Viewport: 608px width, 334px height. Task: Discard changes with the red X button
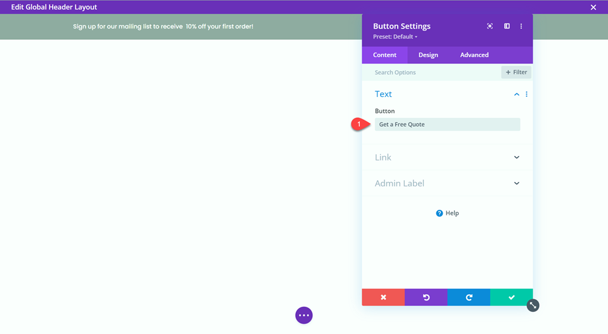(383, 297)
